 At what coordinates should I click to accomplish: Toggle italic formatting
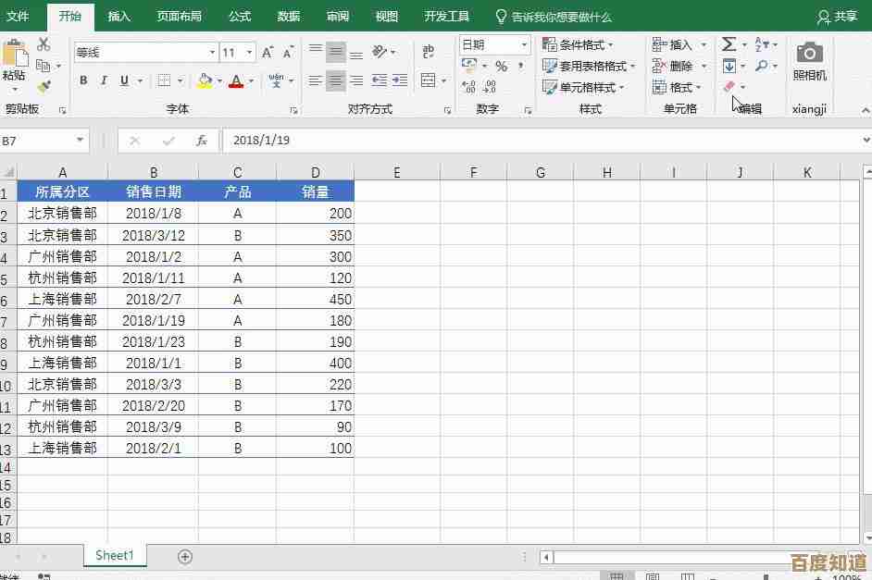click(104, 81)
